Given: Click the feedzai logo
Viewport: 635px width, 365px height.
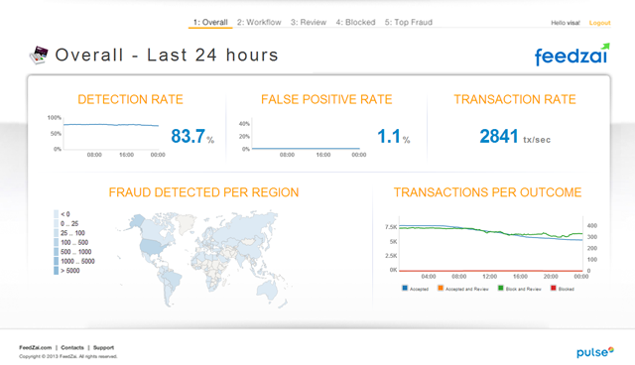Looking at the screenshot, I should [571, 55].
